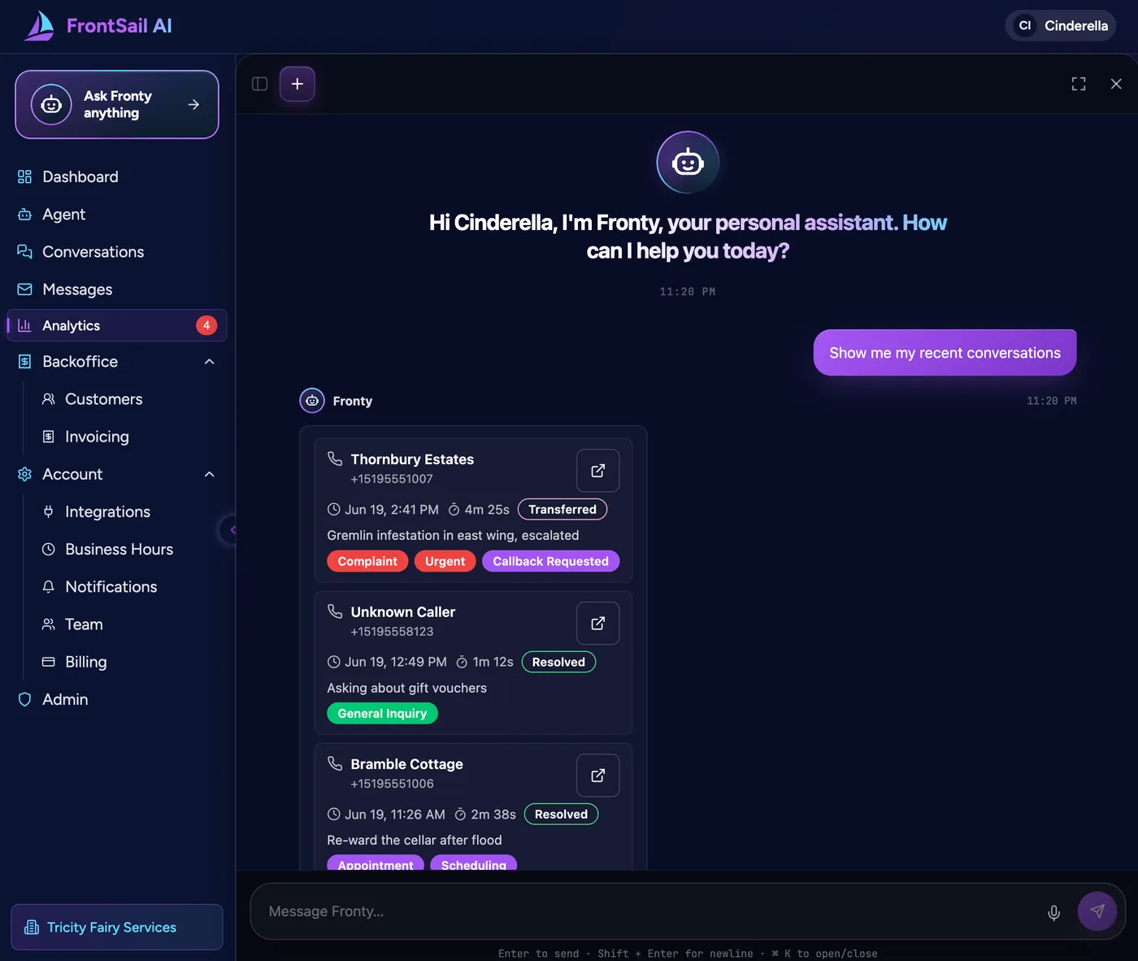Screen dimensions: 1138x961
Task: Click the clock icon by Jun 19, 12:49 PM
Action: 333,662
